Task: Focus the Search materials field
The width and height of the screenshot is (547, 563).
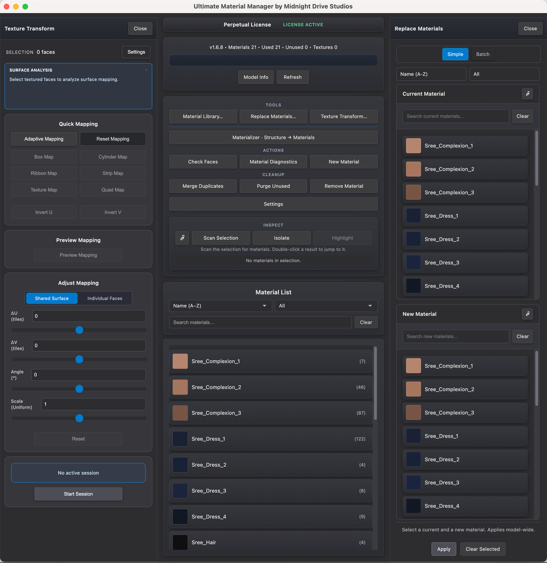Action: [260, 322]
